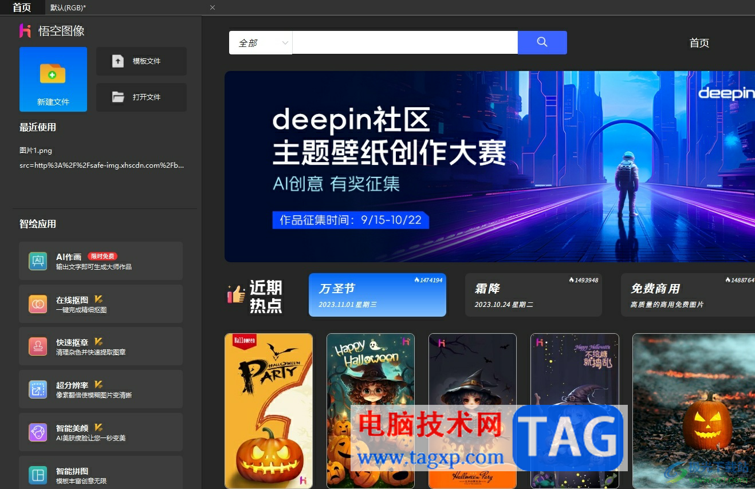Click the 作品征集时间：9/15-10/22 label

[351, 220]
